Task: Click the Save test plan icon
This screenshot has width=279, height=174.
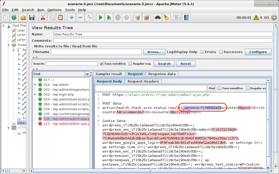Action: [x=32, y=18]
